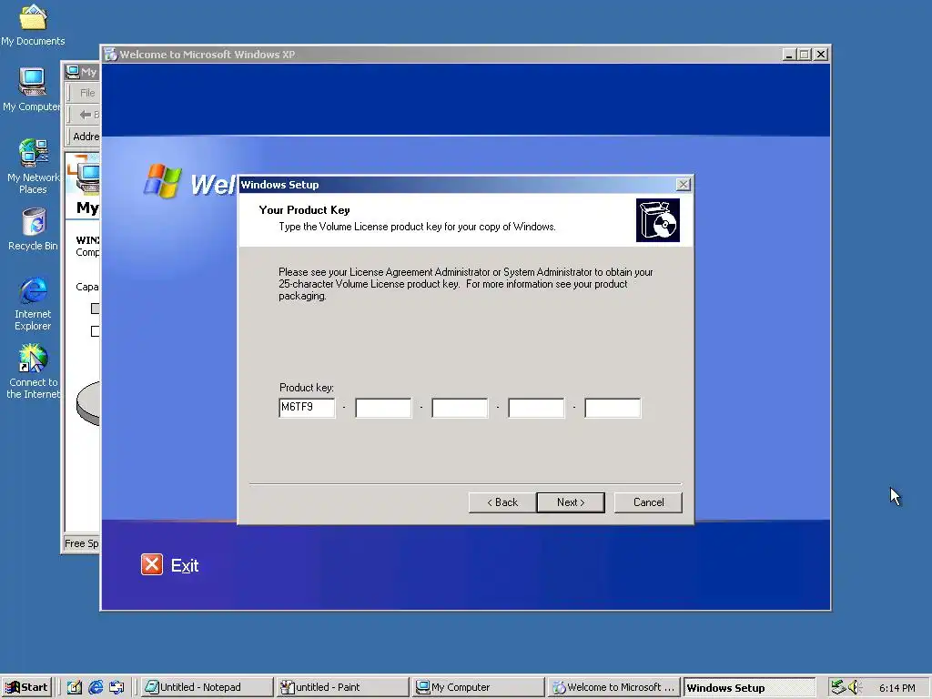Click Exit in the Welcome window
The image size is (932, 699).
pos(185,565)
